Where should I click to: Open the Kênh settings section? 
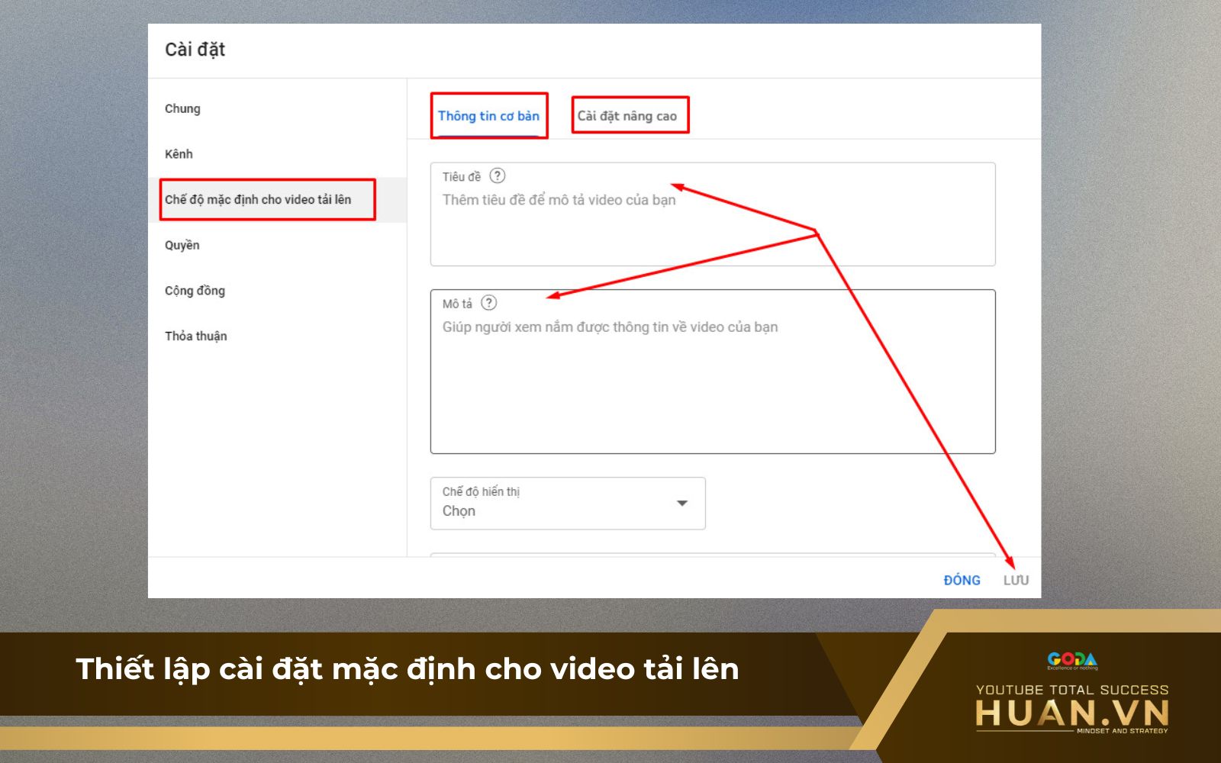click(x=179, y=154)
